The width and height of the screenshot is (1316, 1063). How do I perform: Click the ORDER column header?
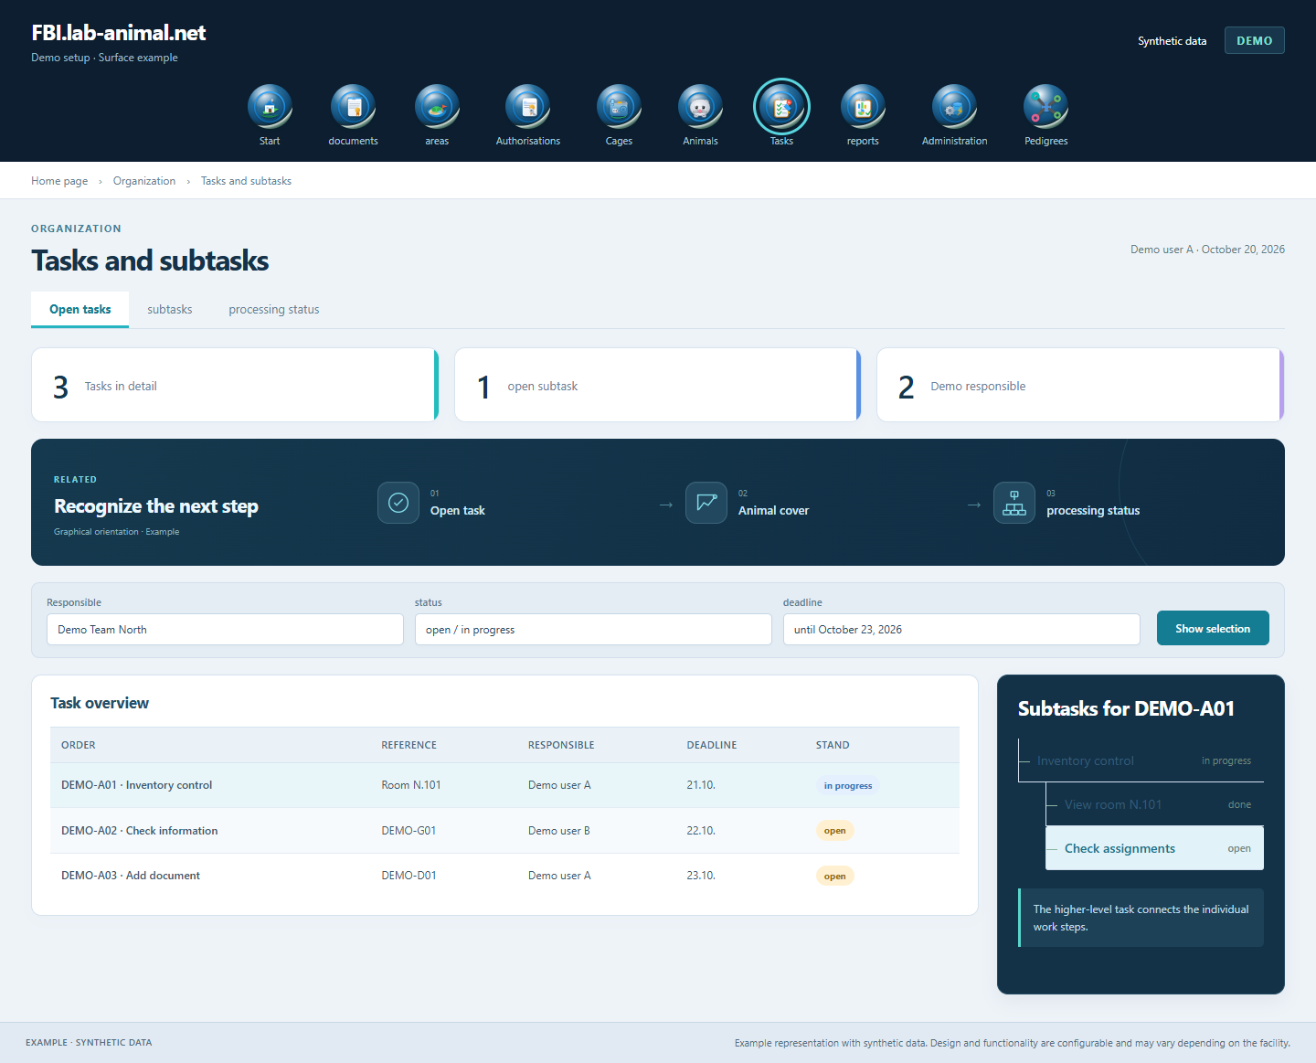point(79,745)
